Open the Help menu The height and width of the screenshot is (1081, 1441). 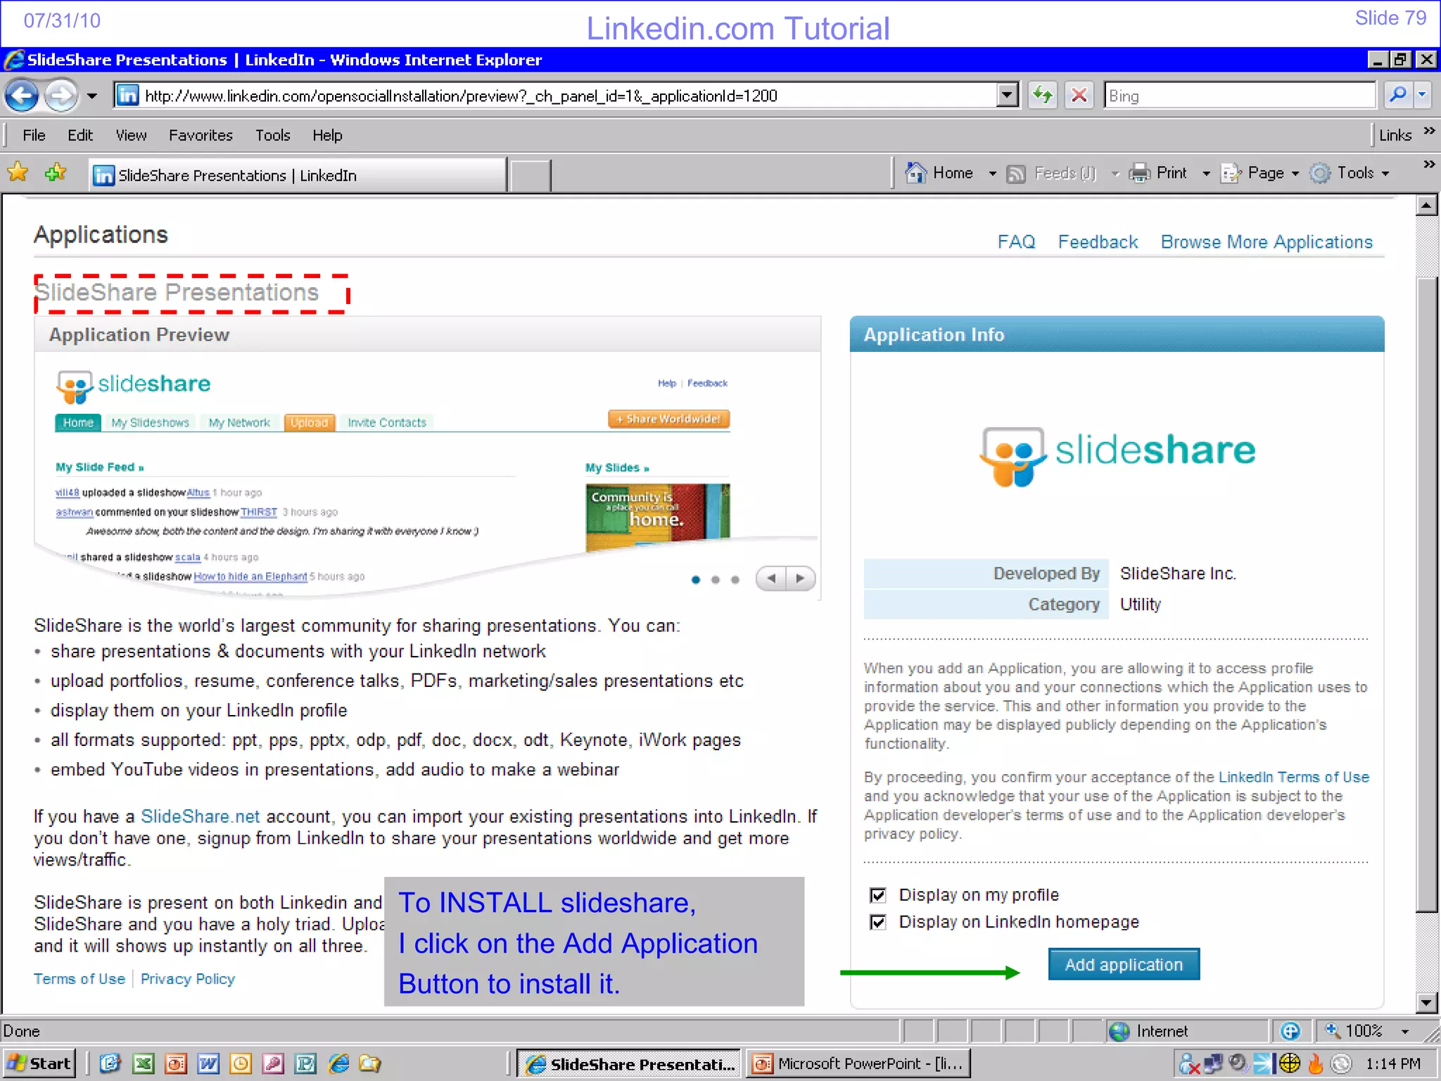327,135
